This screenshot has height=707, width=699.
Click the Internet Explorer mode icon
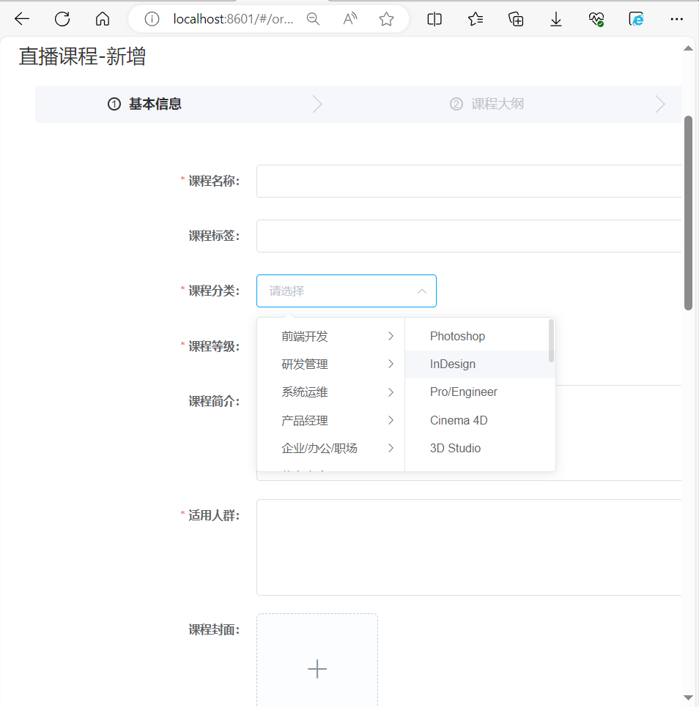pos(636,19)
